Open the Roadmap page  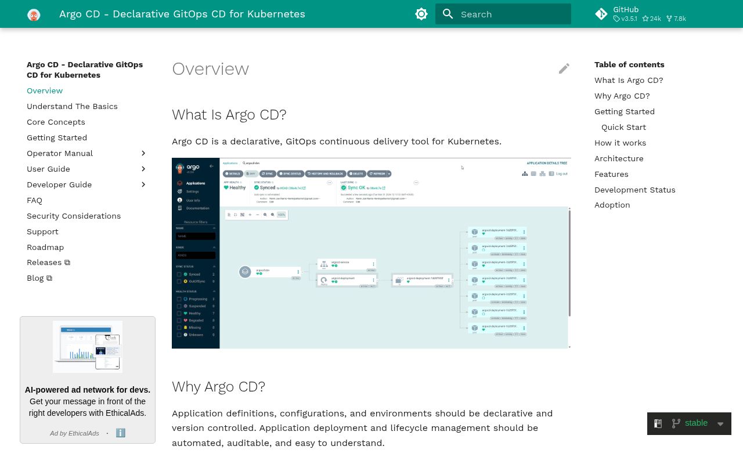(45, 247)
